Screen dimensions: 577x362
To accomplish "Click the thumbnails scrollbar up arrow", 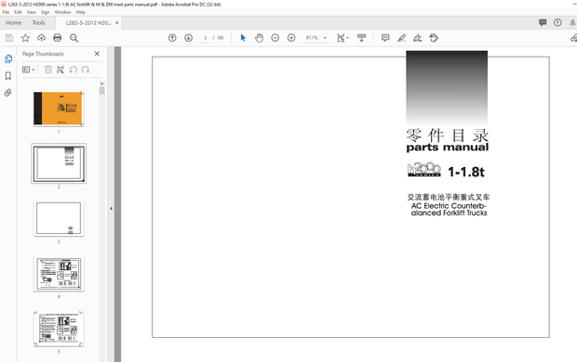I will (102, 84).
